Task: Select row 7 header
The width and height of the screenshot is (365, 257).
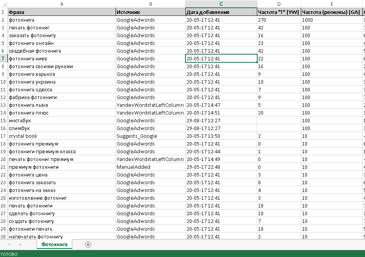Action: 3,58
